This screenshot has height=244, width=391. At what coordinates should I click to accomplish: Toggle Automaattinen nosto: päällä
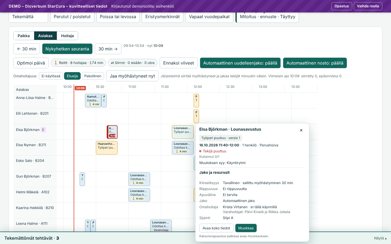(x=315, y=63)
